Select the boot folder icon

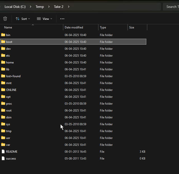pos(3,42)
